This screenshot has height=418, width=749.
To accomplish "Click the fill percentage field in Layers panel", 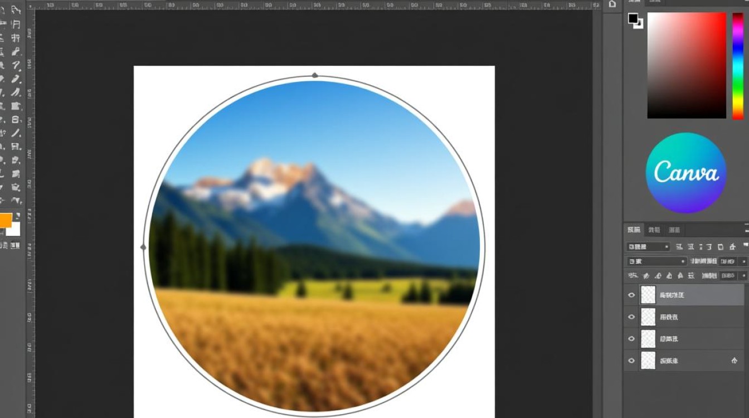I will 728,275.
